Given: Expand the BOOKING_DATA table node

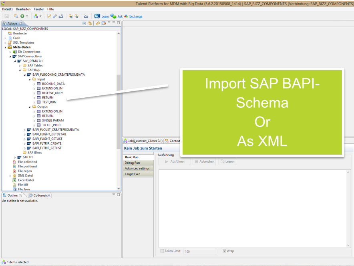Looking at the screenshot, I should click(x=34, y=84).
